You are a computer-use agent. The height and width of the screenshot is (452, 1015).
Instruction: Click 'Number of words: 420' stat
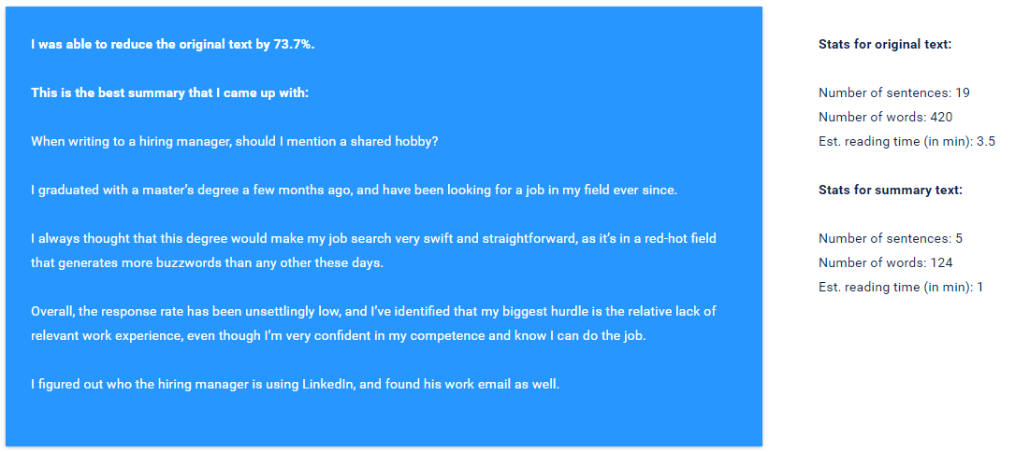(886, 117)
